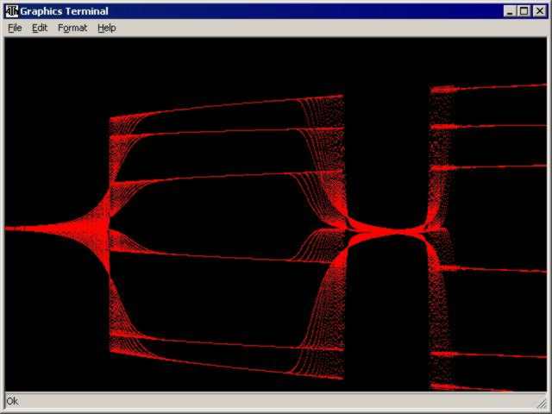The width and height of the screenshot is (552, 414).
Task: Click the empty middle of the status bar
Action: [276, 401]
